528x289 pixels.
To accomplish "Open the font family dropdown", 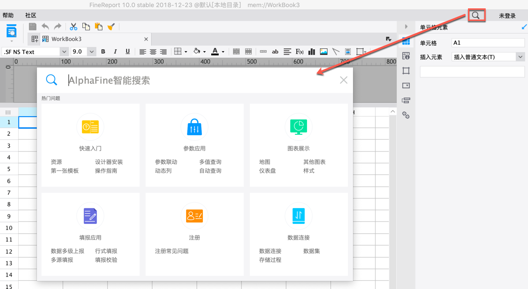I will coord(64,52).
